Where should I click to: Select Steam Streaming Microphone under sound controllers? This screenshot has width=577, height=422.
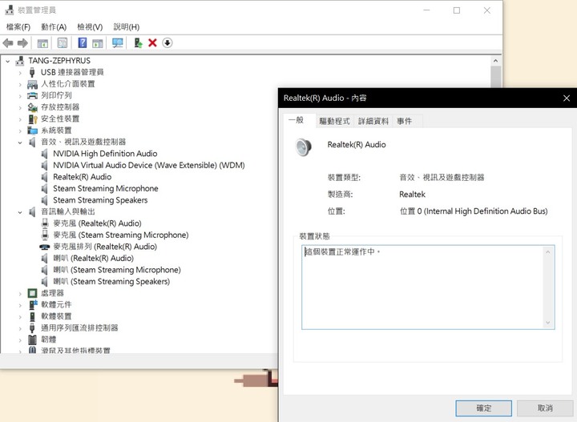[106, 188]
